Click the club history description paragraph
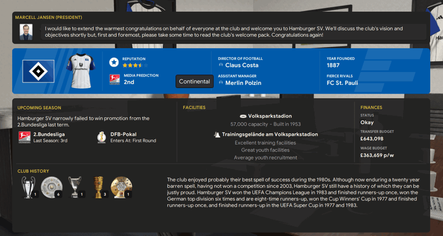This screenshot has height=236, width=443. (293, 192)
